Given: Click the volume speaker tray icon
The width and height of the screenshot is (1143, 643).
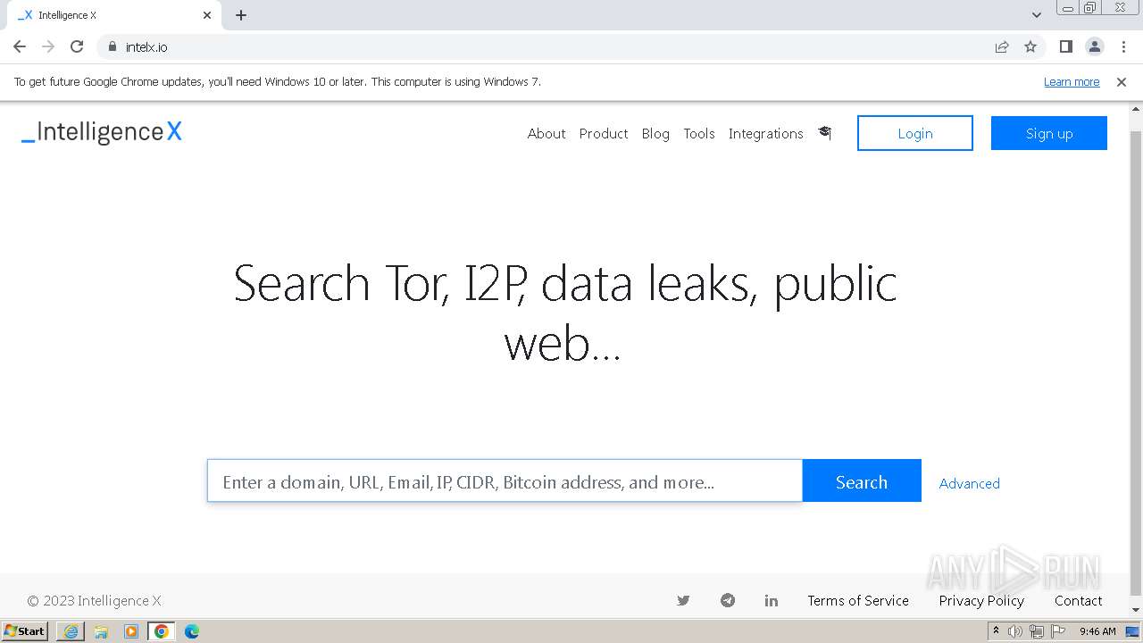Looking at the screenshot, I should [x=1015, y=631].
